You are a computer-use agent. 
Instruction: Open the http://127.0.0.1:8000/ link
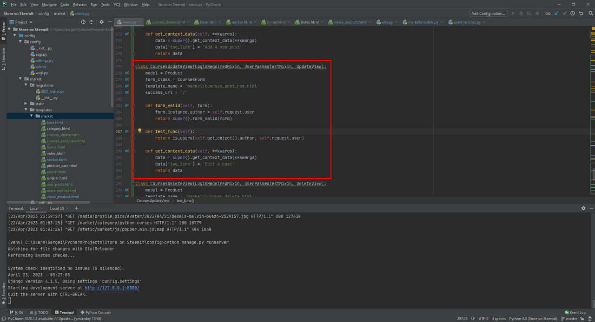tap(112, 288)
